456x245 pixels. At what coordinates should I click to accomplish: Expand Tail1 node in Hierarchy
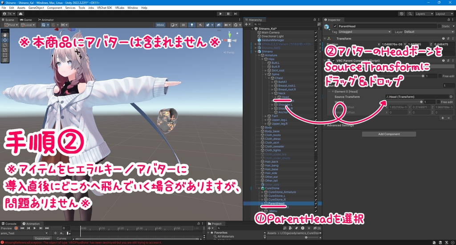tap(265, 116)
